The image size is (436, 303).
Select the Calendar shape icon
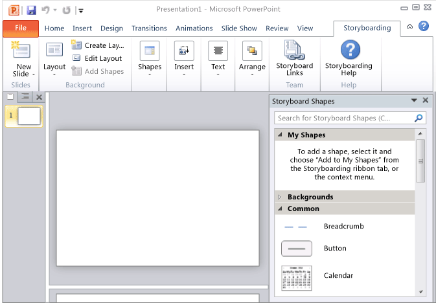[x=297, y=278]
